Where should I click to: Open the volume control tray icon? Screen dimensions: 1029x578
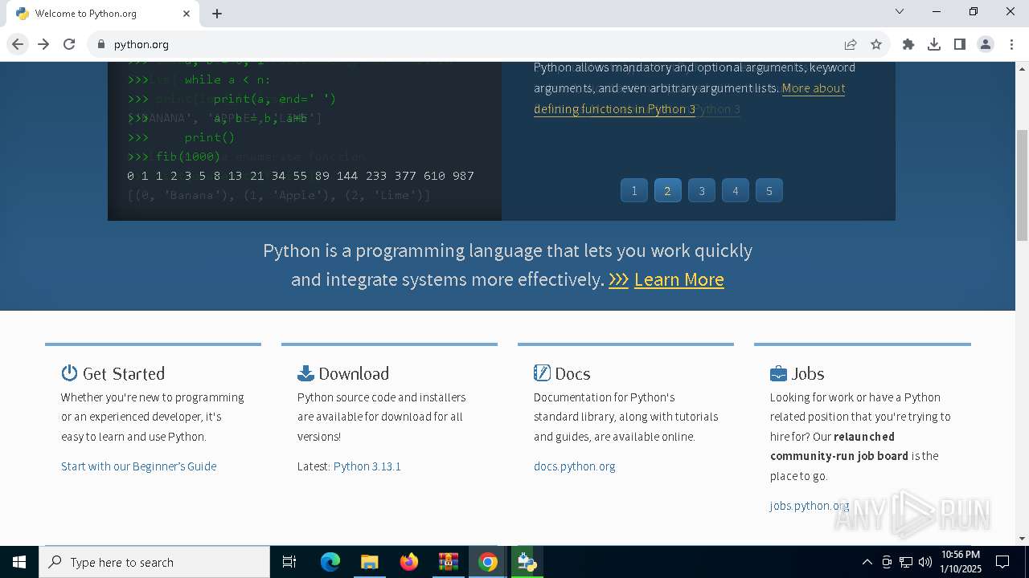tap(924, 562)
